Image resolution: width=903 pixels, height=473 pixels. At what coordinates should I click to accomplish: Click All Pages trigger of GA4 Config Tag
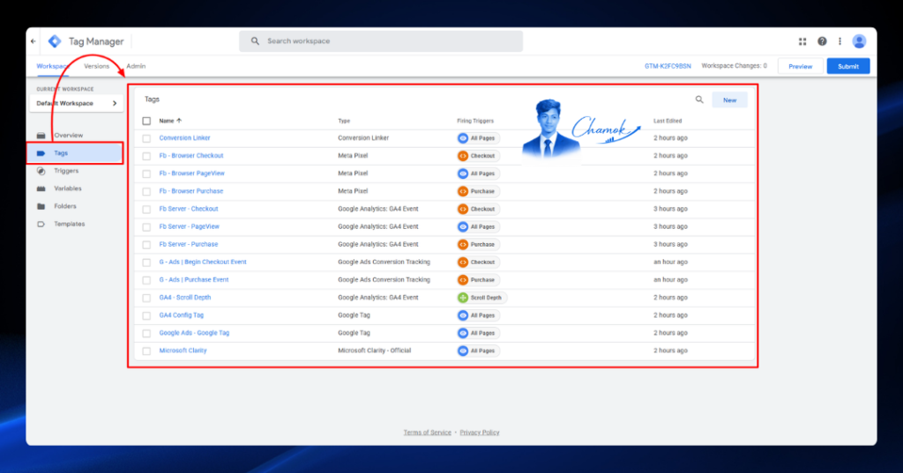tap(477, 315)
